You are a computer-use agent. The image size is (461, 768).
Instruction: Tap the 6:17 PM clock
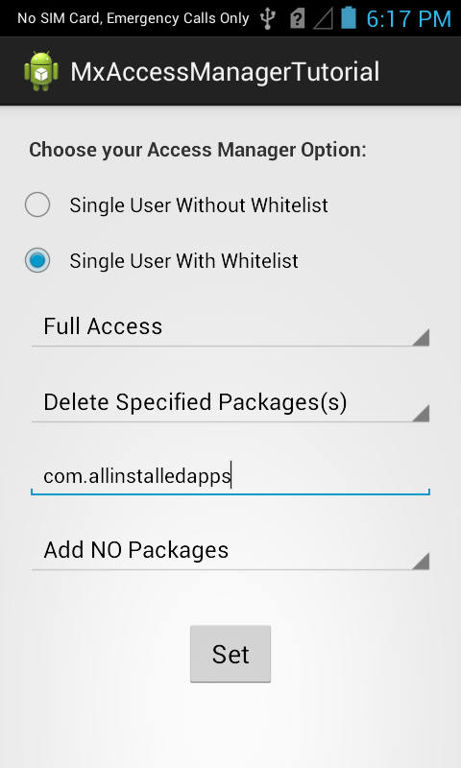click(x=408, y=19)
